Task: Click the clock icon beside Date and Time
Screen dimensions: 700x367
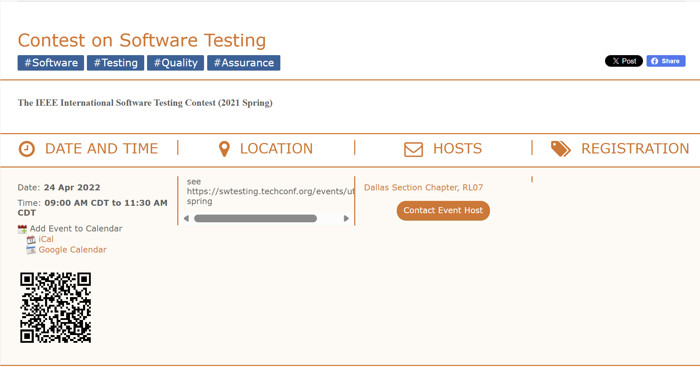Action: tap(27, 149)
